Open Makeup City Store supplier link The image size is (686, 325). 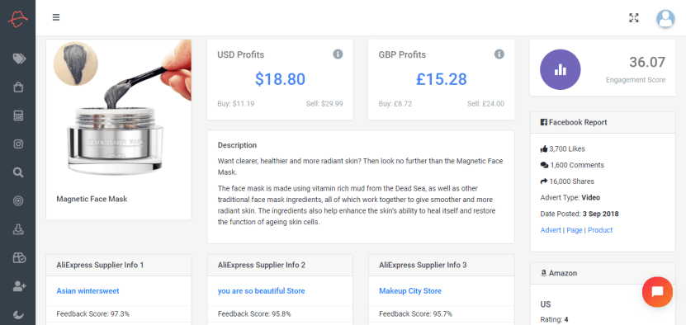[410, 291]
